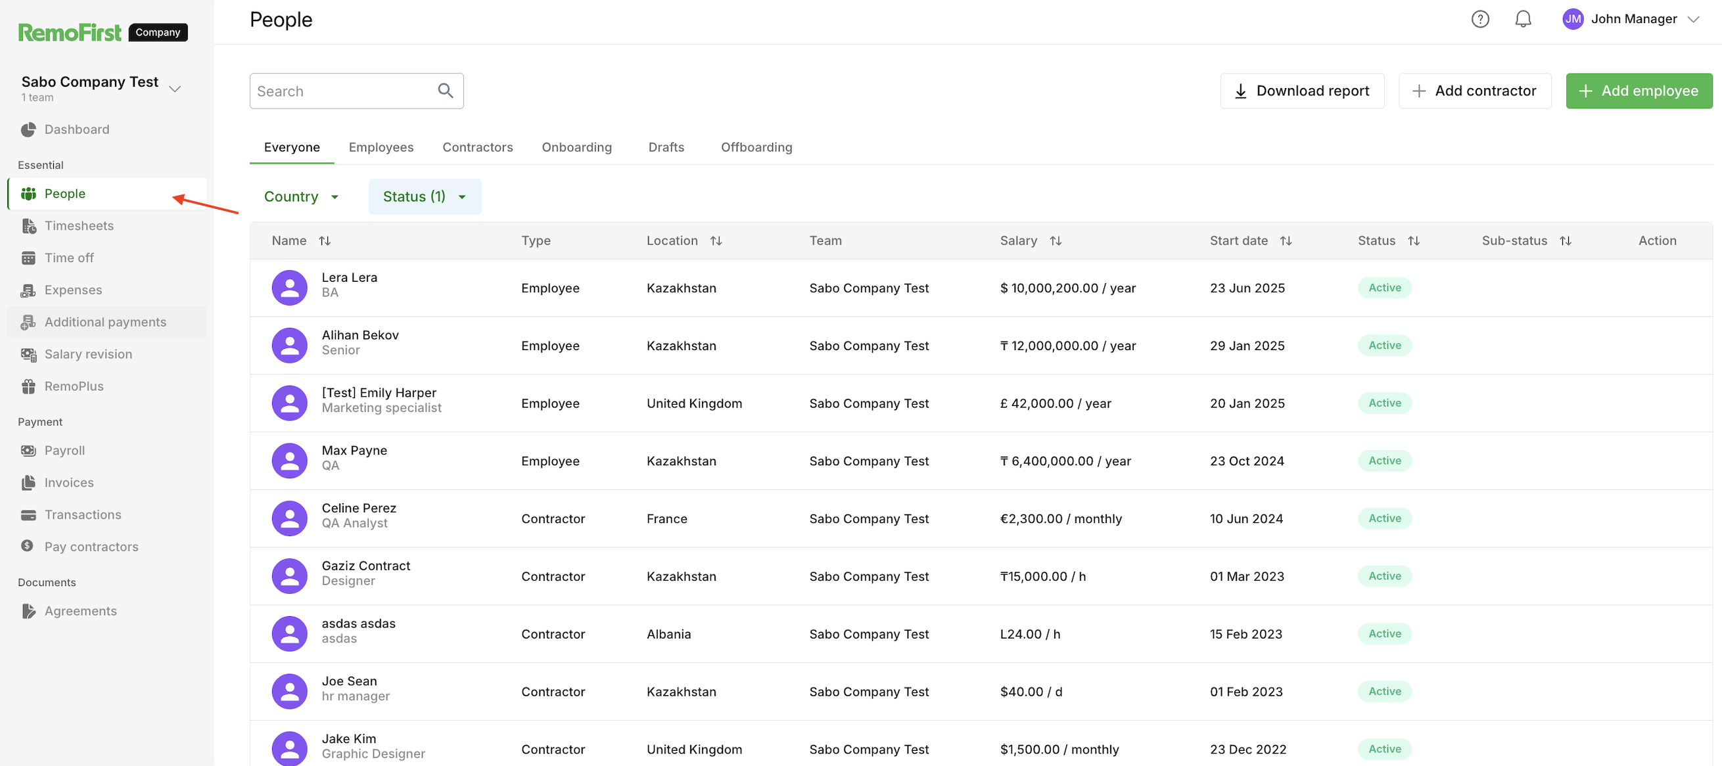Screen dimensions: 1722x766
Task: Open Agreements under Documents
Action: coord(80,611)
